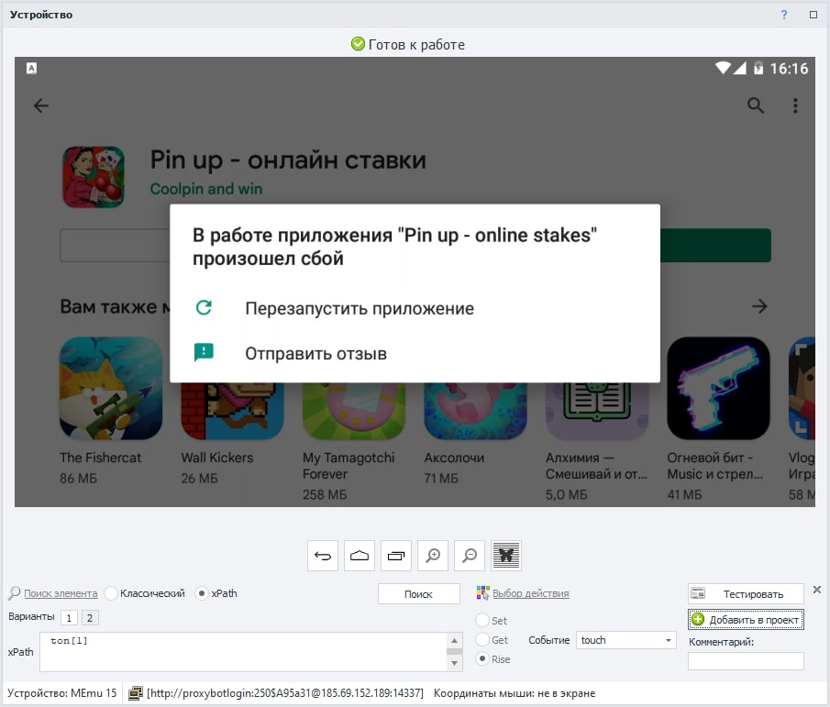Click the back arrow in Play Store
Image resolution: width=830 pixels, height=707 pixels.
pos(41,105)
